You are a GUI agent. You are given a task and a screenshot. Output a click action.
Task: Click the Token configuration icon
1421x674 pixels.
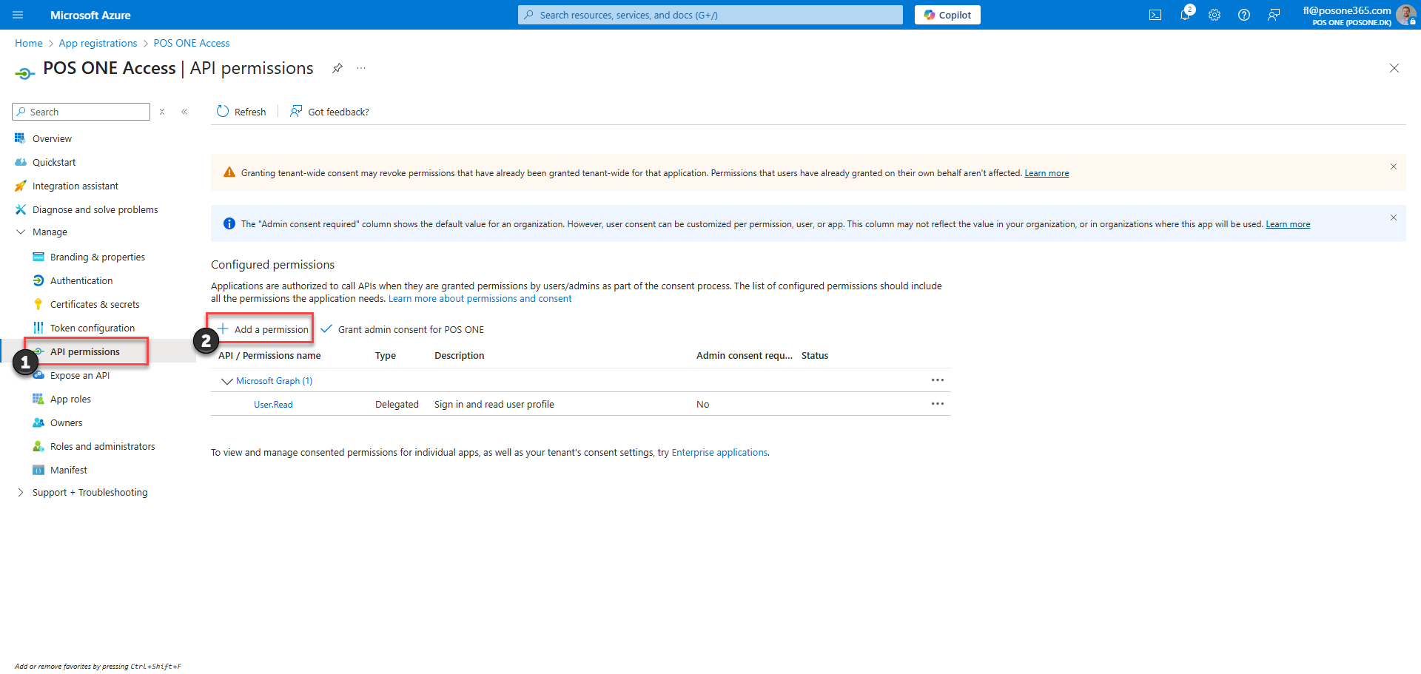[38, 328]
